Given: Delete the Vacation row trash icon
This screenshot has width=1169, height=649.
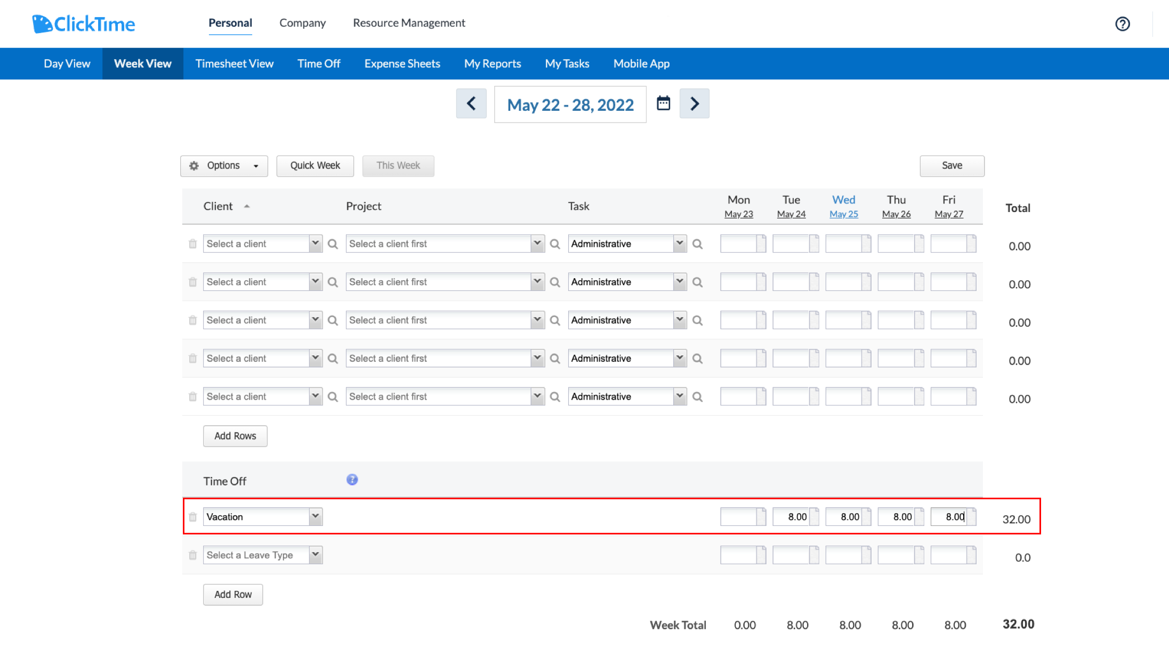Looking at the screenshot, I should pyautogui.click(x=192, y=517).
